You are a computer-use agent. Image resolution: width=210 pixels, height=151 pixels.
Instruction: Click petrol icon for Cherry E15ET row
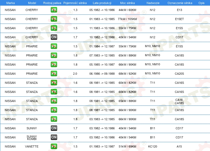[54, 19]
